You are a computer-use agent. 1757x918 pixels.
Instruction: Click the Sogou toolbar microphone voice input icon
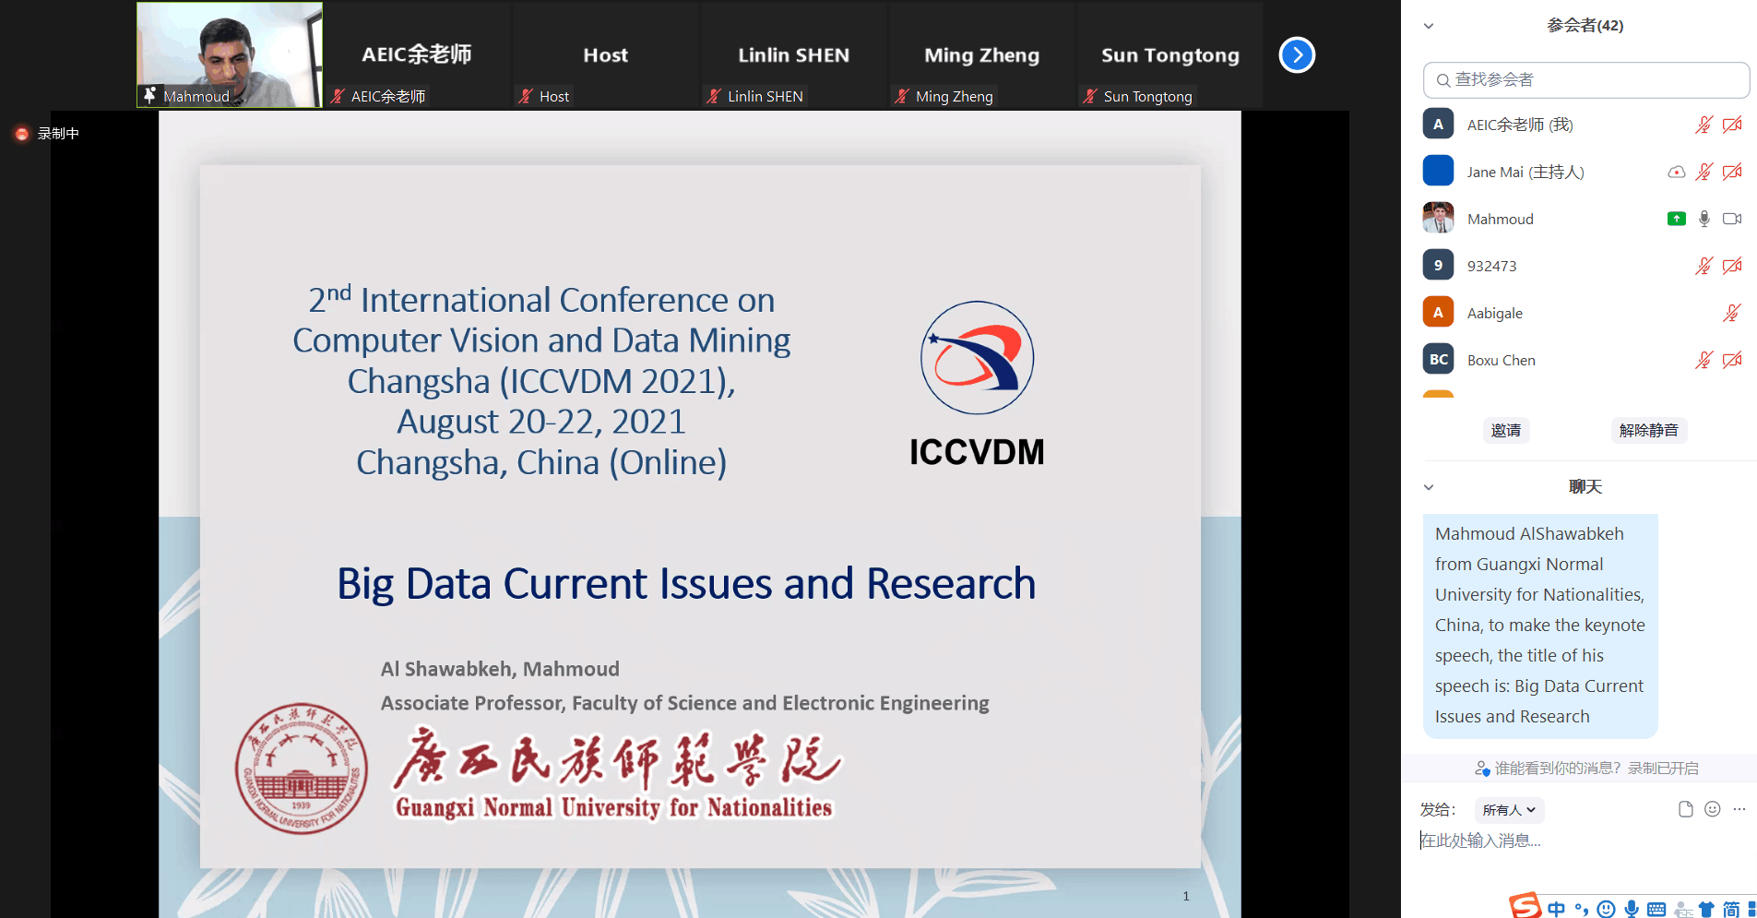coord(1632,909)
